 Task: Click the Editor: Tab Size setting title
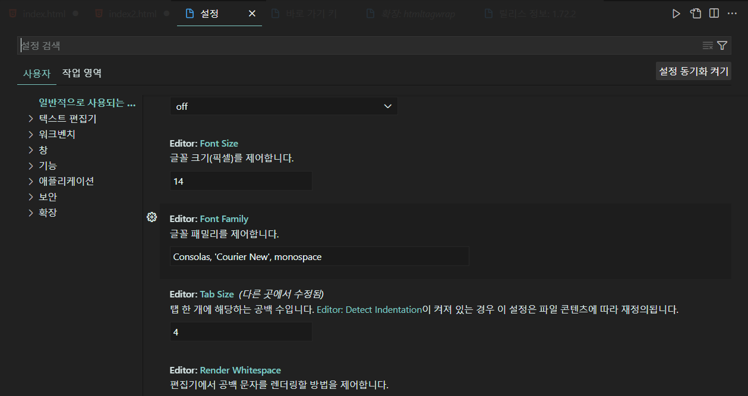[202, 294]
